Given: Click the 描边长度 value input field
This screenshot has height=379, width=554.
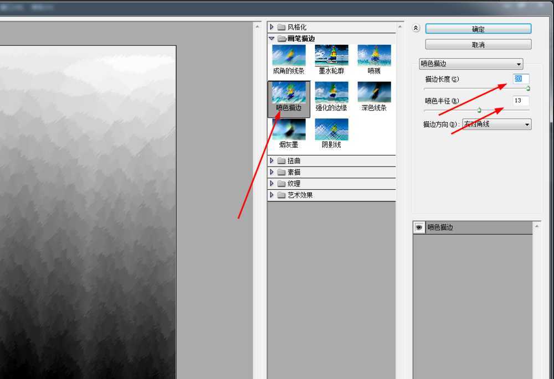Looking at the screenshot, I should coord(520,79).
